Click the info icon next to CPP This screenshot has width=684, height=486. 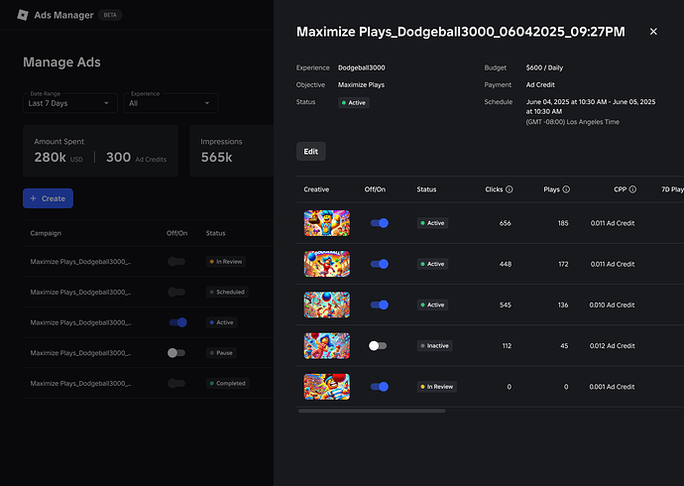632,189
